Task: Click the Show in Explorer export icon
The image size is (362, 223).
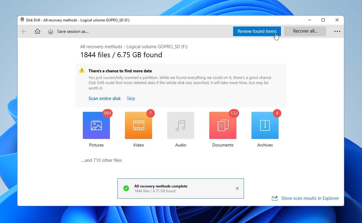Action: click(x=275, y=198)
